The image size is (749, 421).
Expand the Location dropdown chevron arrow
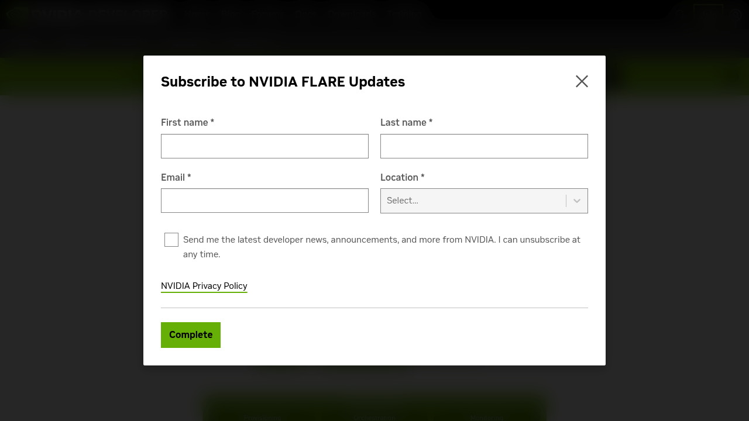(x=577, y=201)
